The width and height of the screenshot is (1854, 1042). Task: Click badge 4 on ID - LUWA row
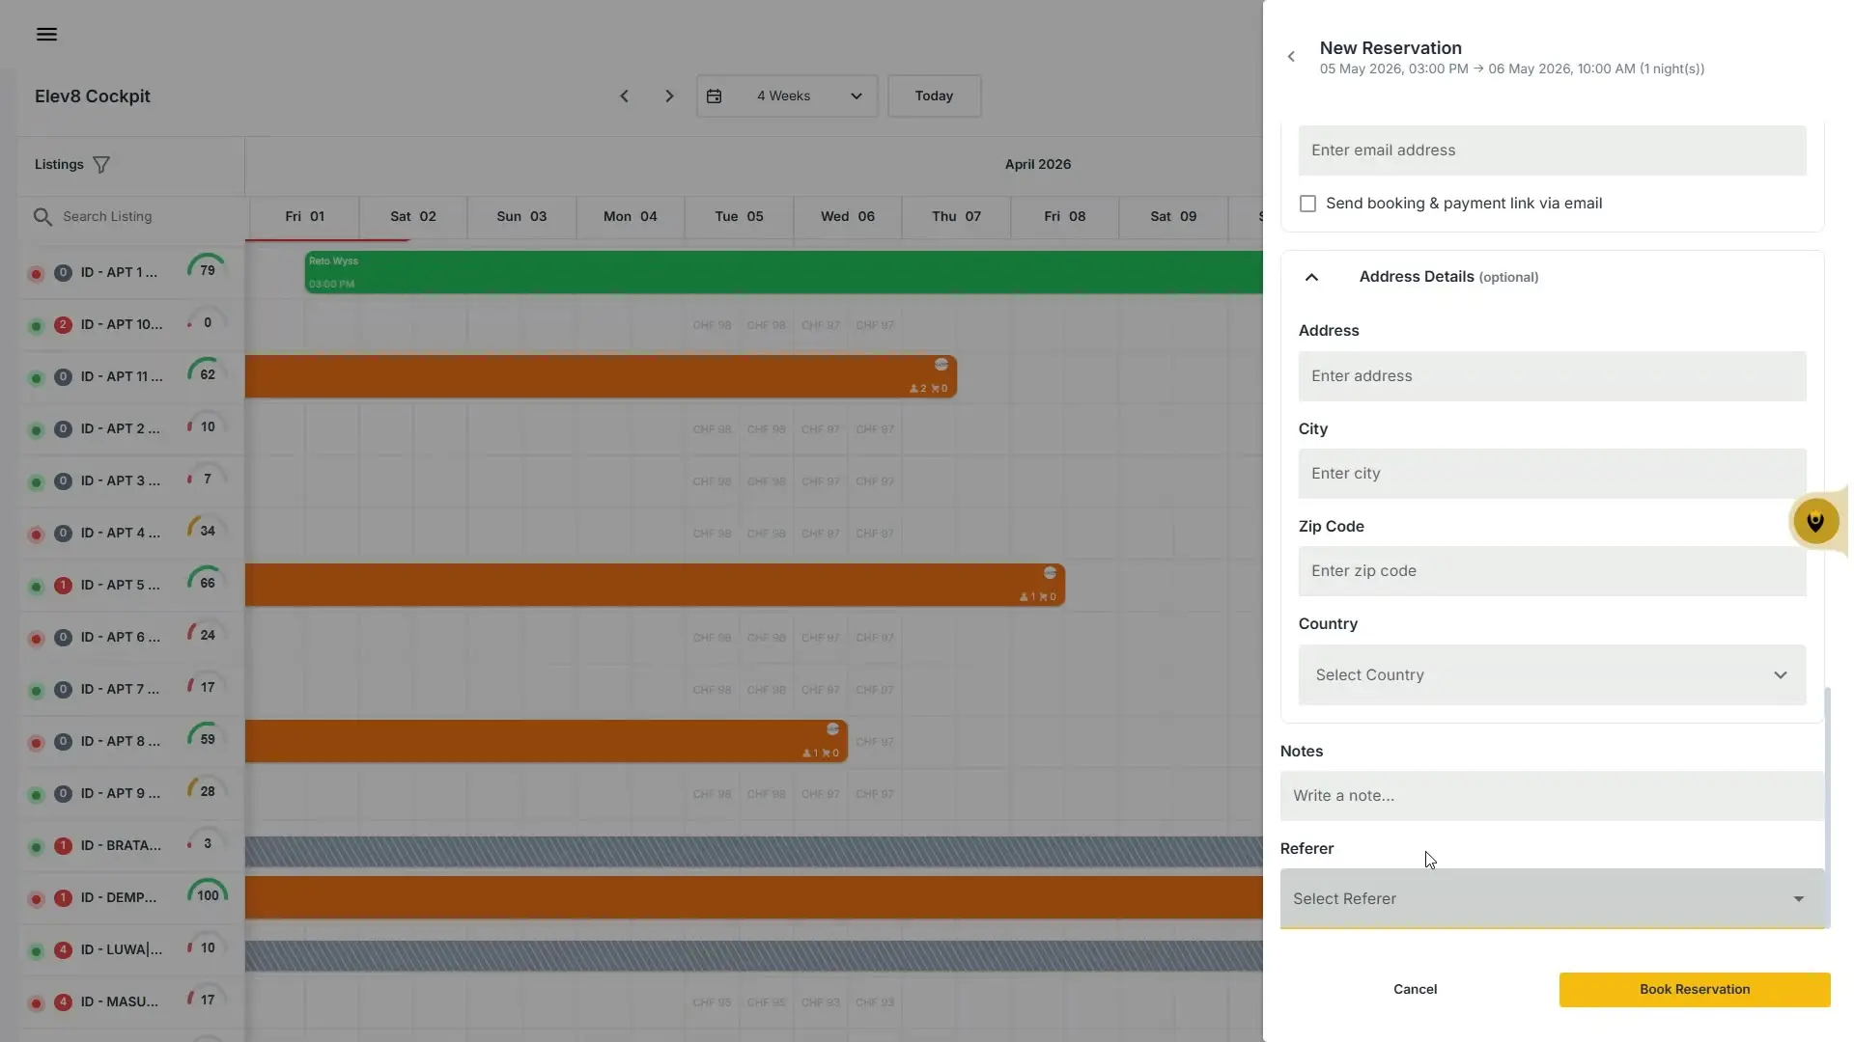[x=63, y=950]
